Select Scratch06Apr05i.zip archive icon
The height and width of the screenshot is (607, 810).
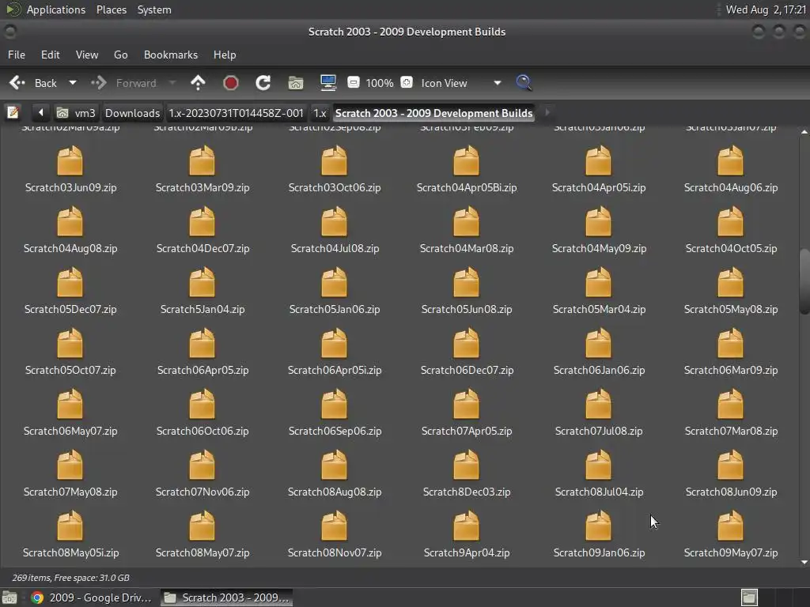[x=335, y=344]
